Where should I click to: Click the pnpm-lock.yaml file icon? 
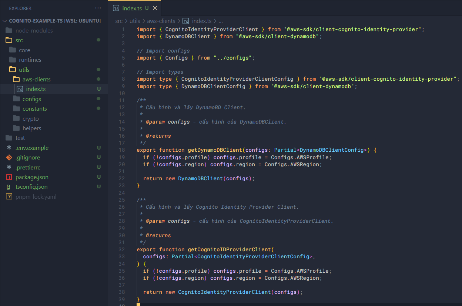[9, 196]
